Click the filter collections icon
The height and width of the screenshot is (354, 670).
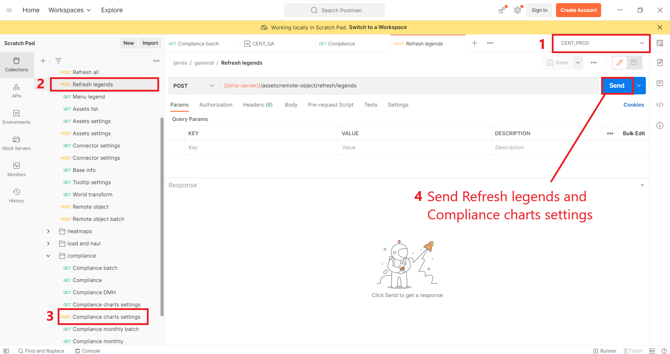click(58, 61)
